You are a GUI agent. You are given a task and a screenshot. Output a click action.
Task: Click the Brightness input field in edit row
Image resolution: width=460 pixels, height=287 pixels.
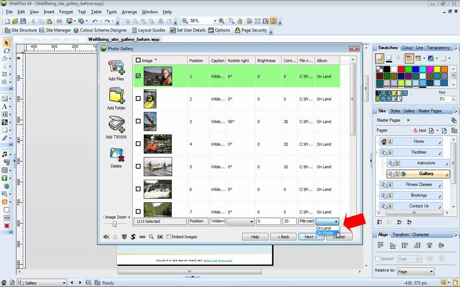[x=268, y=221]
